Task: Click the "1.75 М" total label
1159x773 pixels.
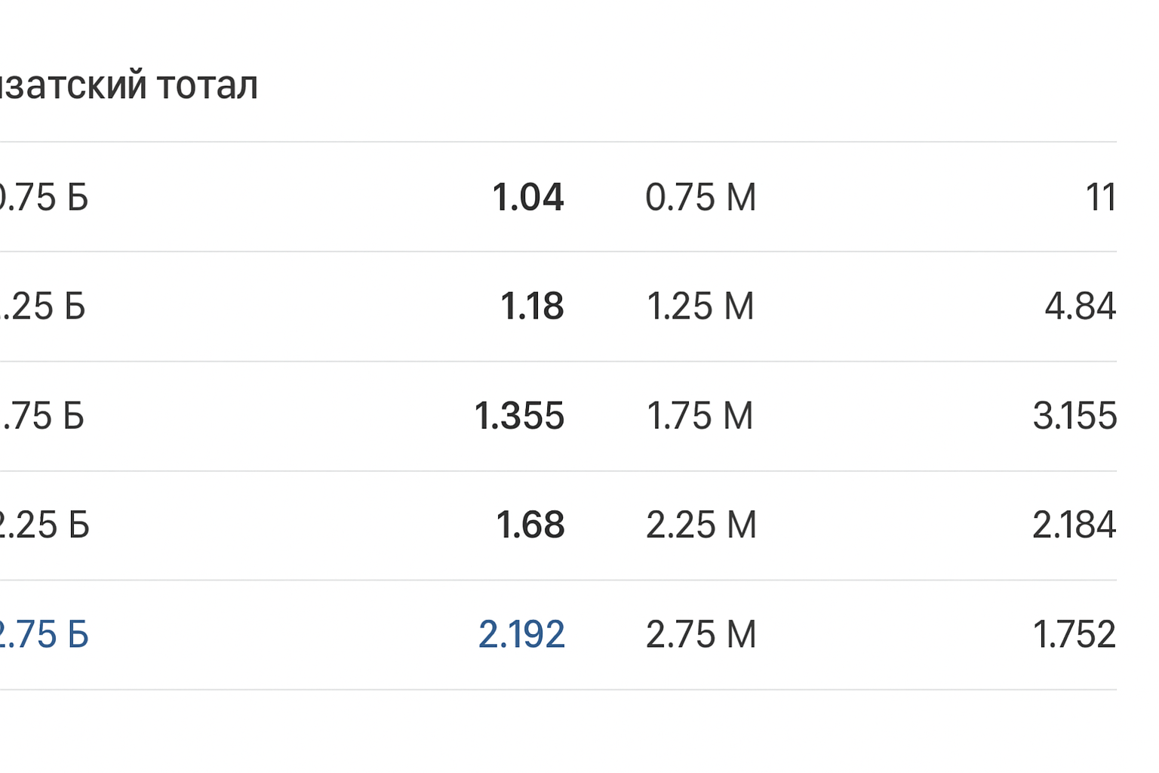Action: tap(700, 416)
